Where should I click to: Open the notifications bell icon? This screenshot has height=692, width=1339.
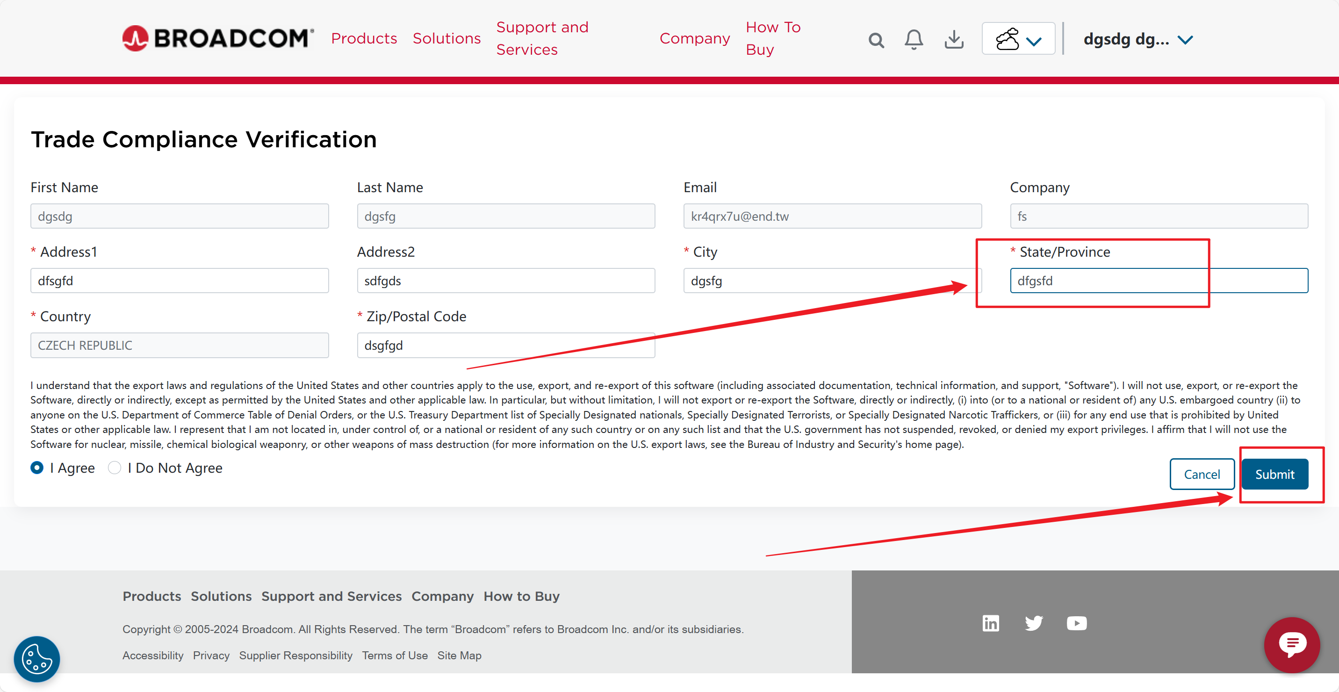click(x=913, y=40)
